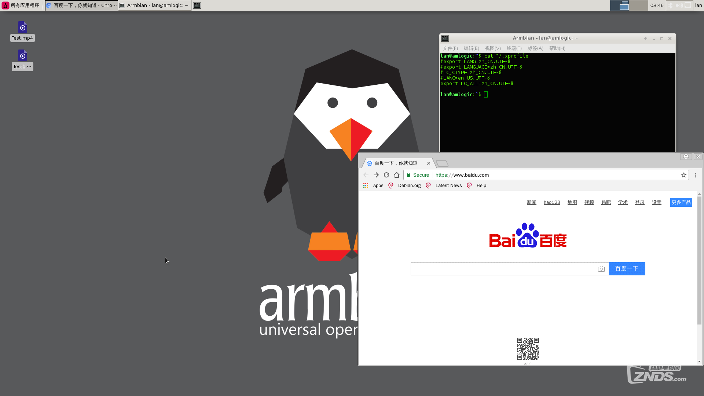
Task: Click the 百度一下 search button
Action: pos(627,269)
